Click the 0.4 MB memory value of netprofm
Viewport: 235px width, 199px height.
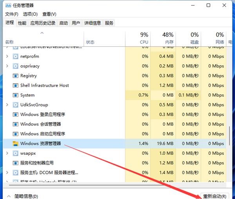point(166,57)
